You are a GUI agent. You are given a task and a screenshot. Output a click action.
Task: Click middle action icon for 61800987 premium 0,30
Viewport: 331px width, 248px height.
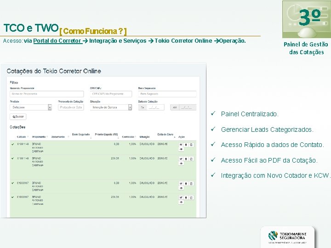186,183
